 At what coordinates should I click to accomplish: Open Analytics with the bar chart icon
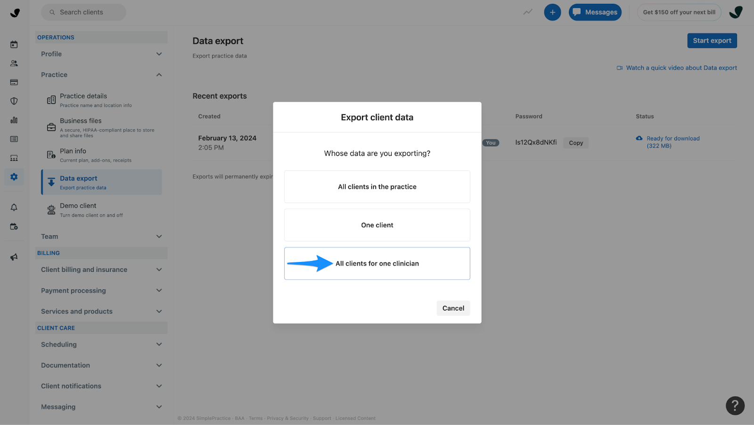(14, 120)
